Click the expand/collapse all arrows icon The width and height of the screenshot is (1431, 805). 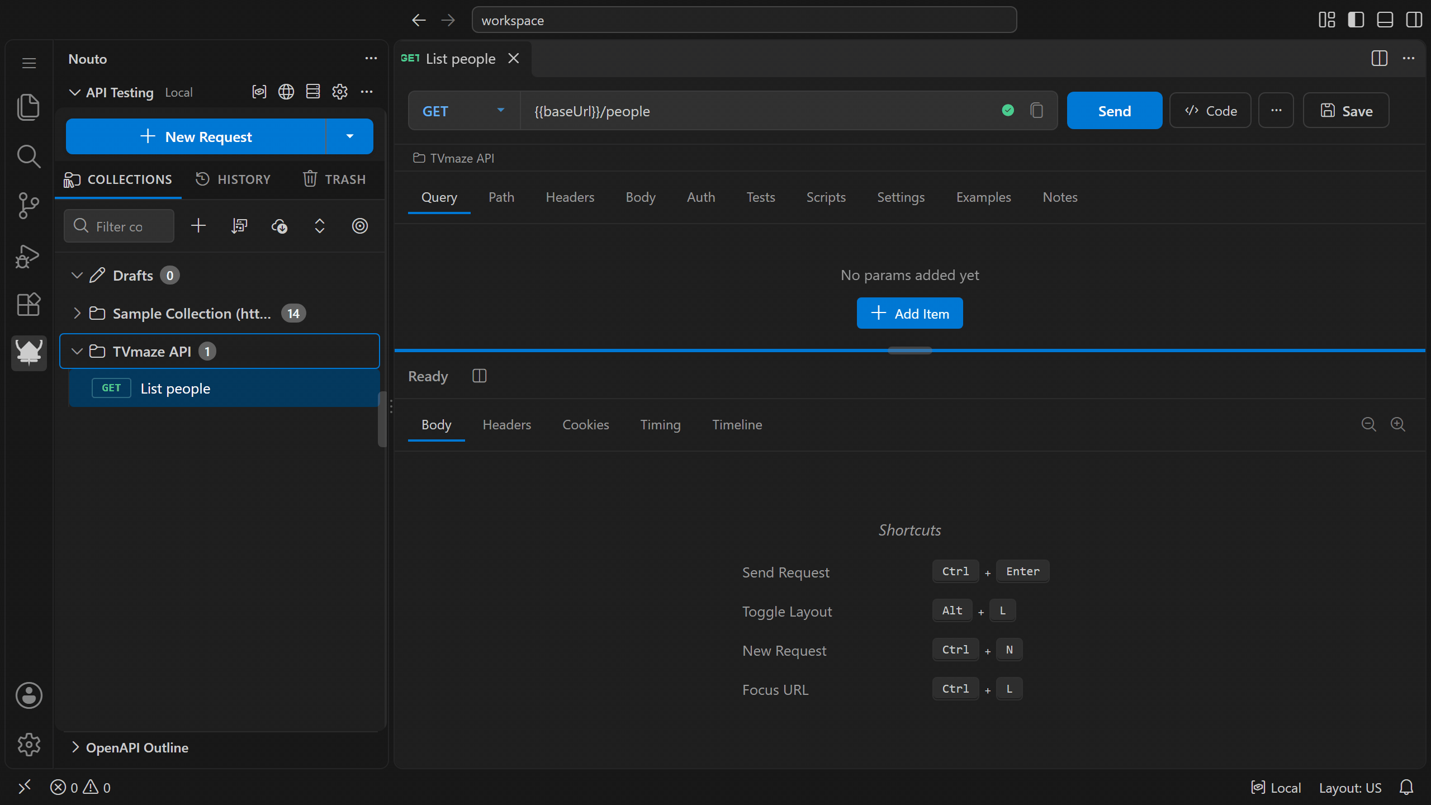pyautogui.click(x=320, y=226)
